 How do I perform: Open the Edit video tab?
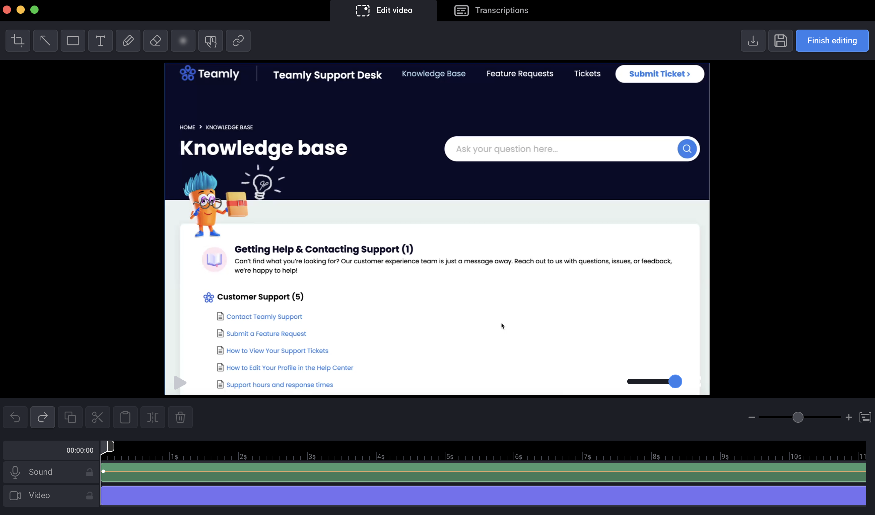coord(384,10)
